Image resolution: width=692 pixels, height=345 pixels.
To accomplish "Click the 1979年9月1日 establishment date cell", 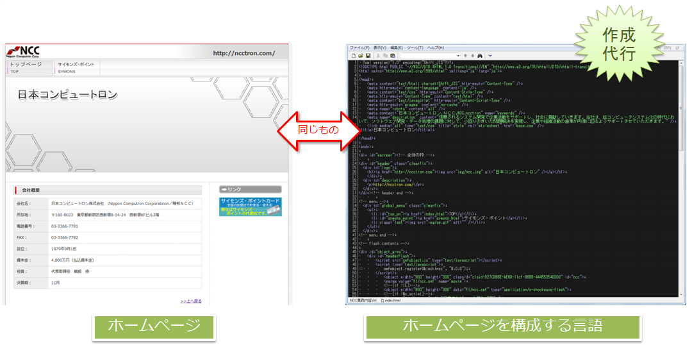I will 125,249.
